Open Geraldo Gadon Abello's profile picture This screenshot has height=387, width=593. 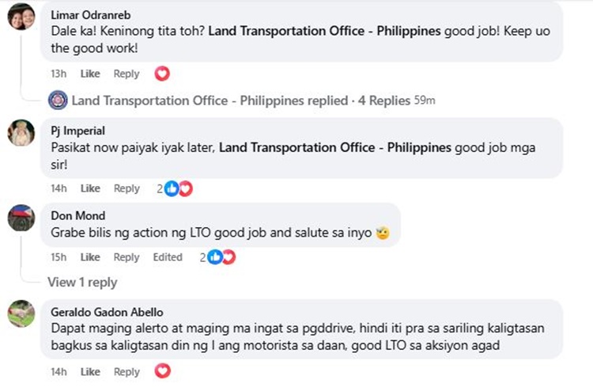click(x=21, y=313)
